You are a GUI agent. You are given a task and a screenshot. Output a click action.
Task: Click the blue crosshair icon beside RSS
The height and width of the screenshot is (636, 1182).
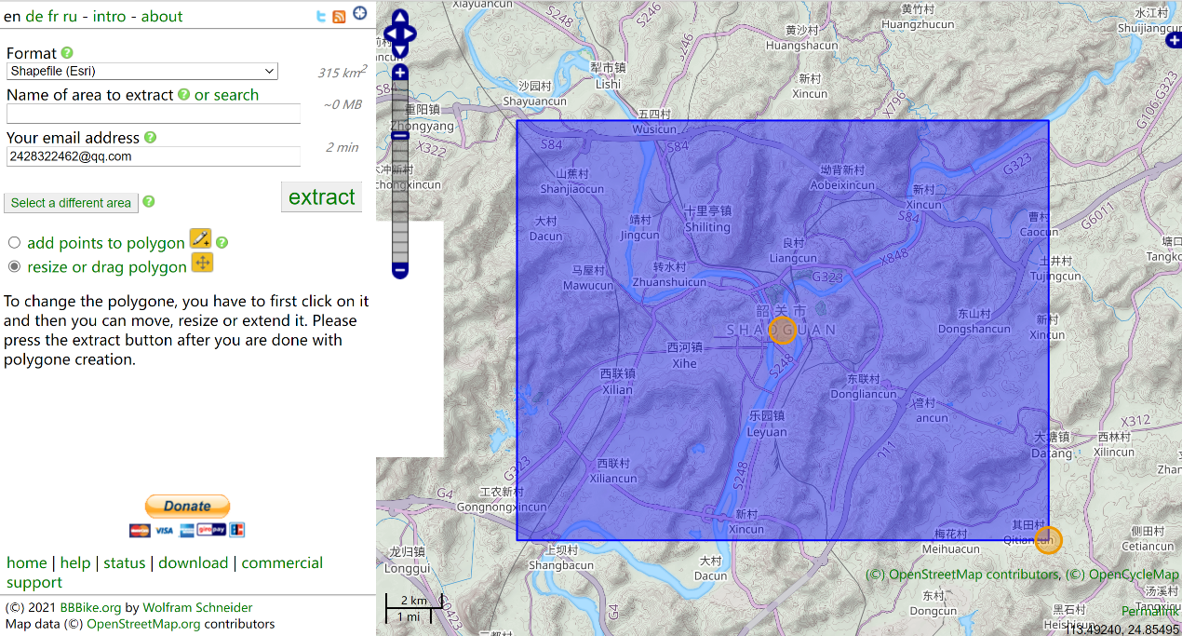click(359, 14)
